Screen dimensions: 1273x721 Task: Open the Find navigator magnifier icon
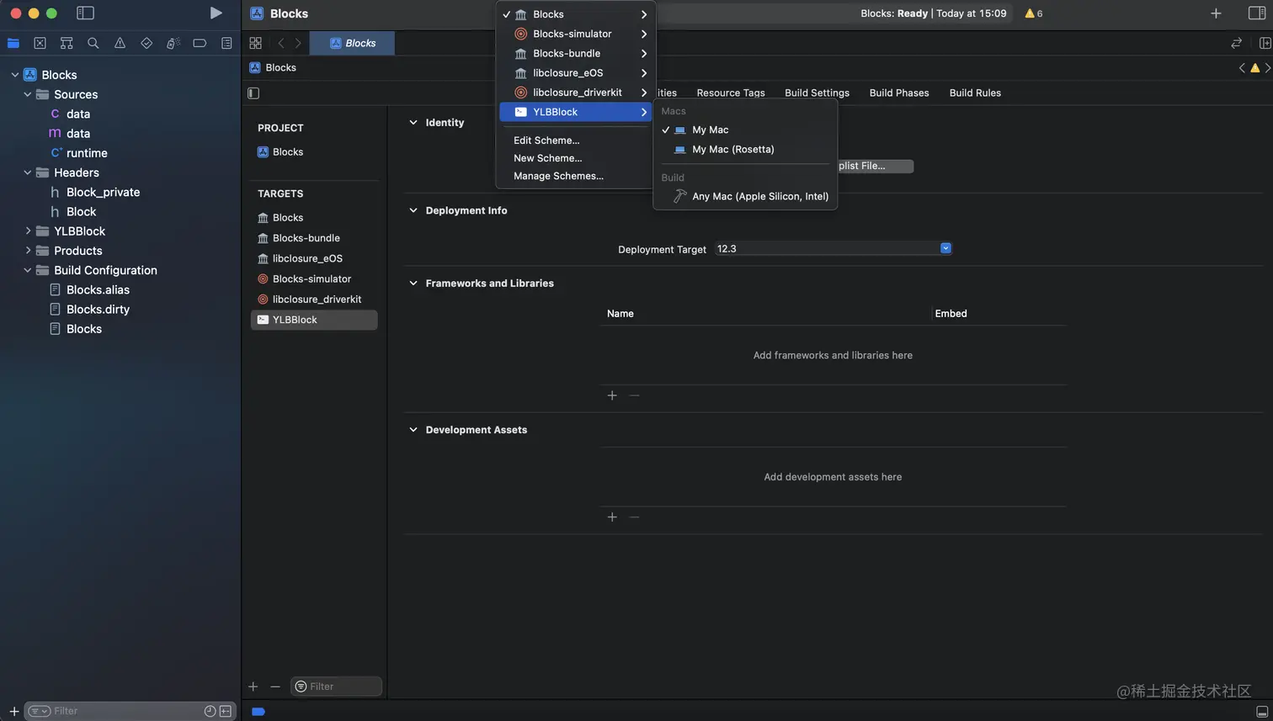(x=93, y=43)
